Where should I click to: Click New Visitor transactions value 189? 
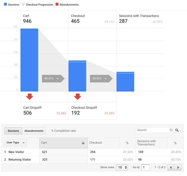point(141,152)
